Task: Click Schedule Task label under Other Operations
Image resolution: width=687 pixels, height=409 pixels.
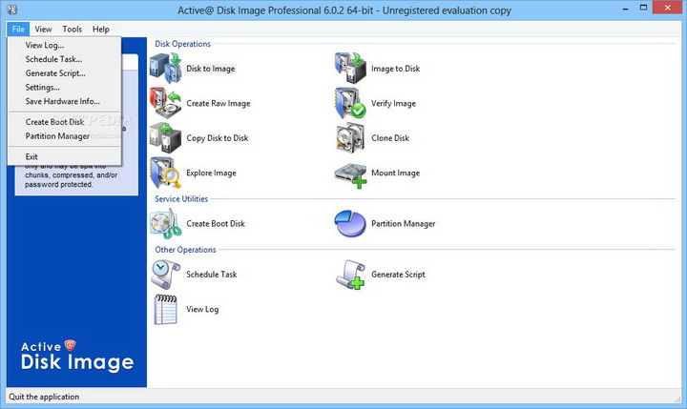Action: coord(212,275)
